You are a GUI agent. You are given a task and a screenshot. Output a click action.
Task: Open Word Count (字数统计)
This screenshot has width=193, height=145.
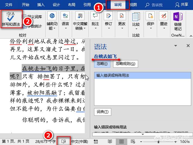[32, 26]
